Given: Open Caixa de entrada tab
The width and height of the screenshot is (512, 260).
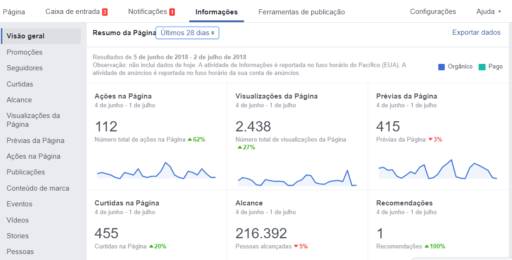Looking at the screenshot, I should pyautogui.click(x=77, y=12).
